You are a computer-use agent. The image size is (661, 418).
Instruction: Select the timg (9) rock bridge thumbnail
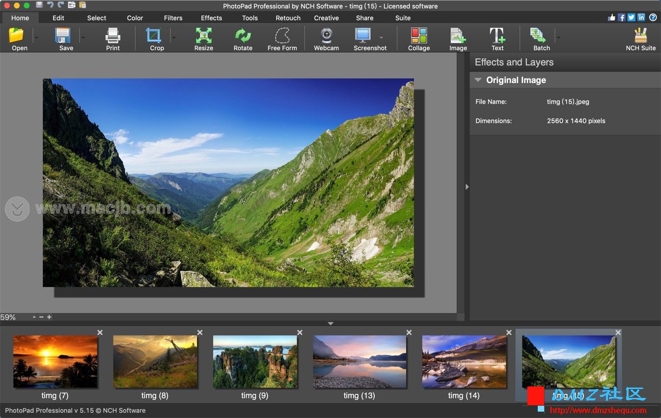[255, 362]
